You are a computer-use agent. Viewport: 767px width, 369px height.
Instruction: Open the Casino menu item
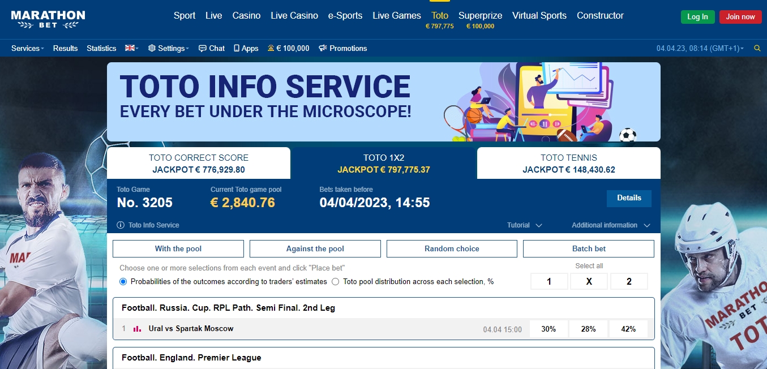pos(247,16)
